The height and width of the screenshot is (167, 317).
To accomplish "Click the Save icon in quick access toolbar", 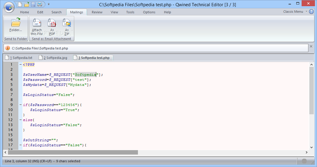I will tap(33, 4).
